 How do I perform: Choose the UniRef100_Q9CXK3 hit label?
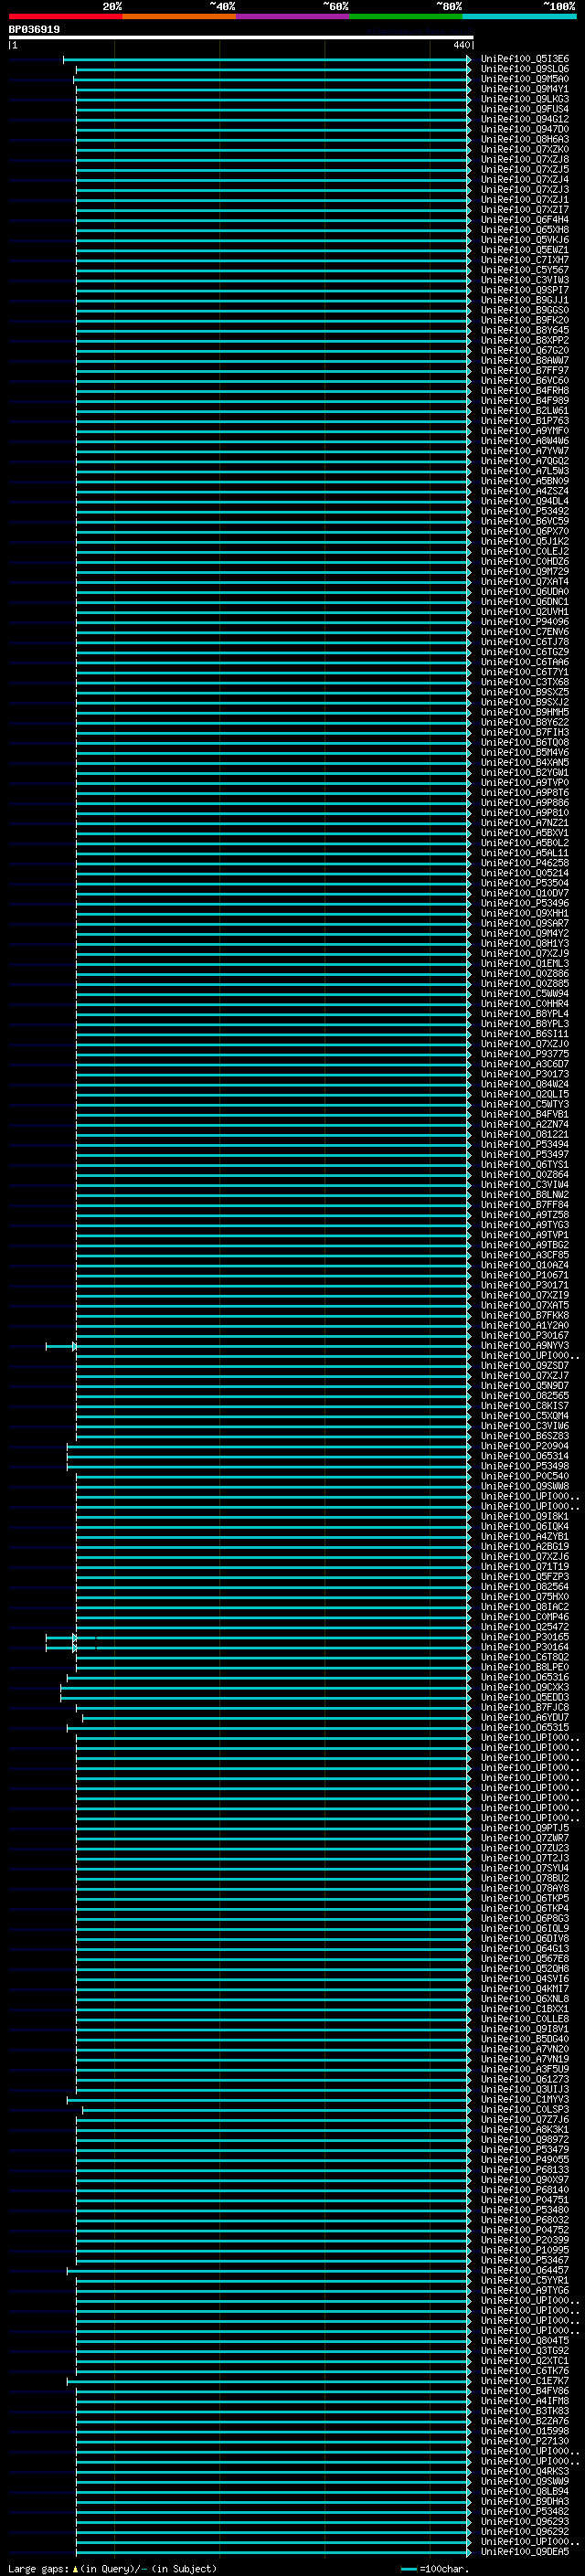tap(525, 1687)
